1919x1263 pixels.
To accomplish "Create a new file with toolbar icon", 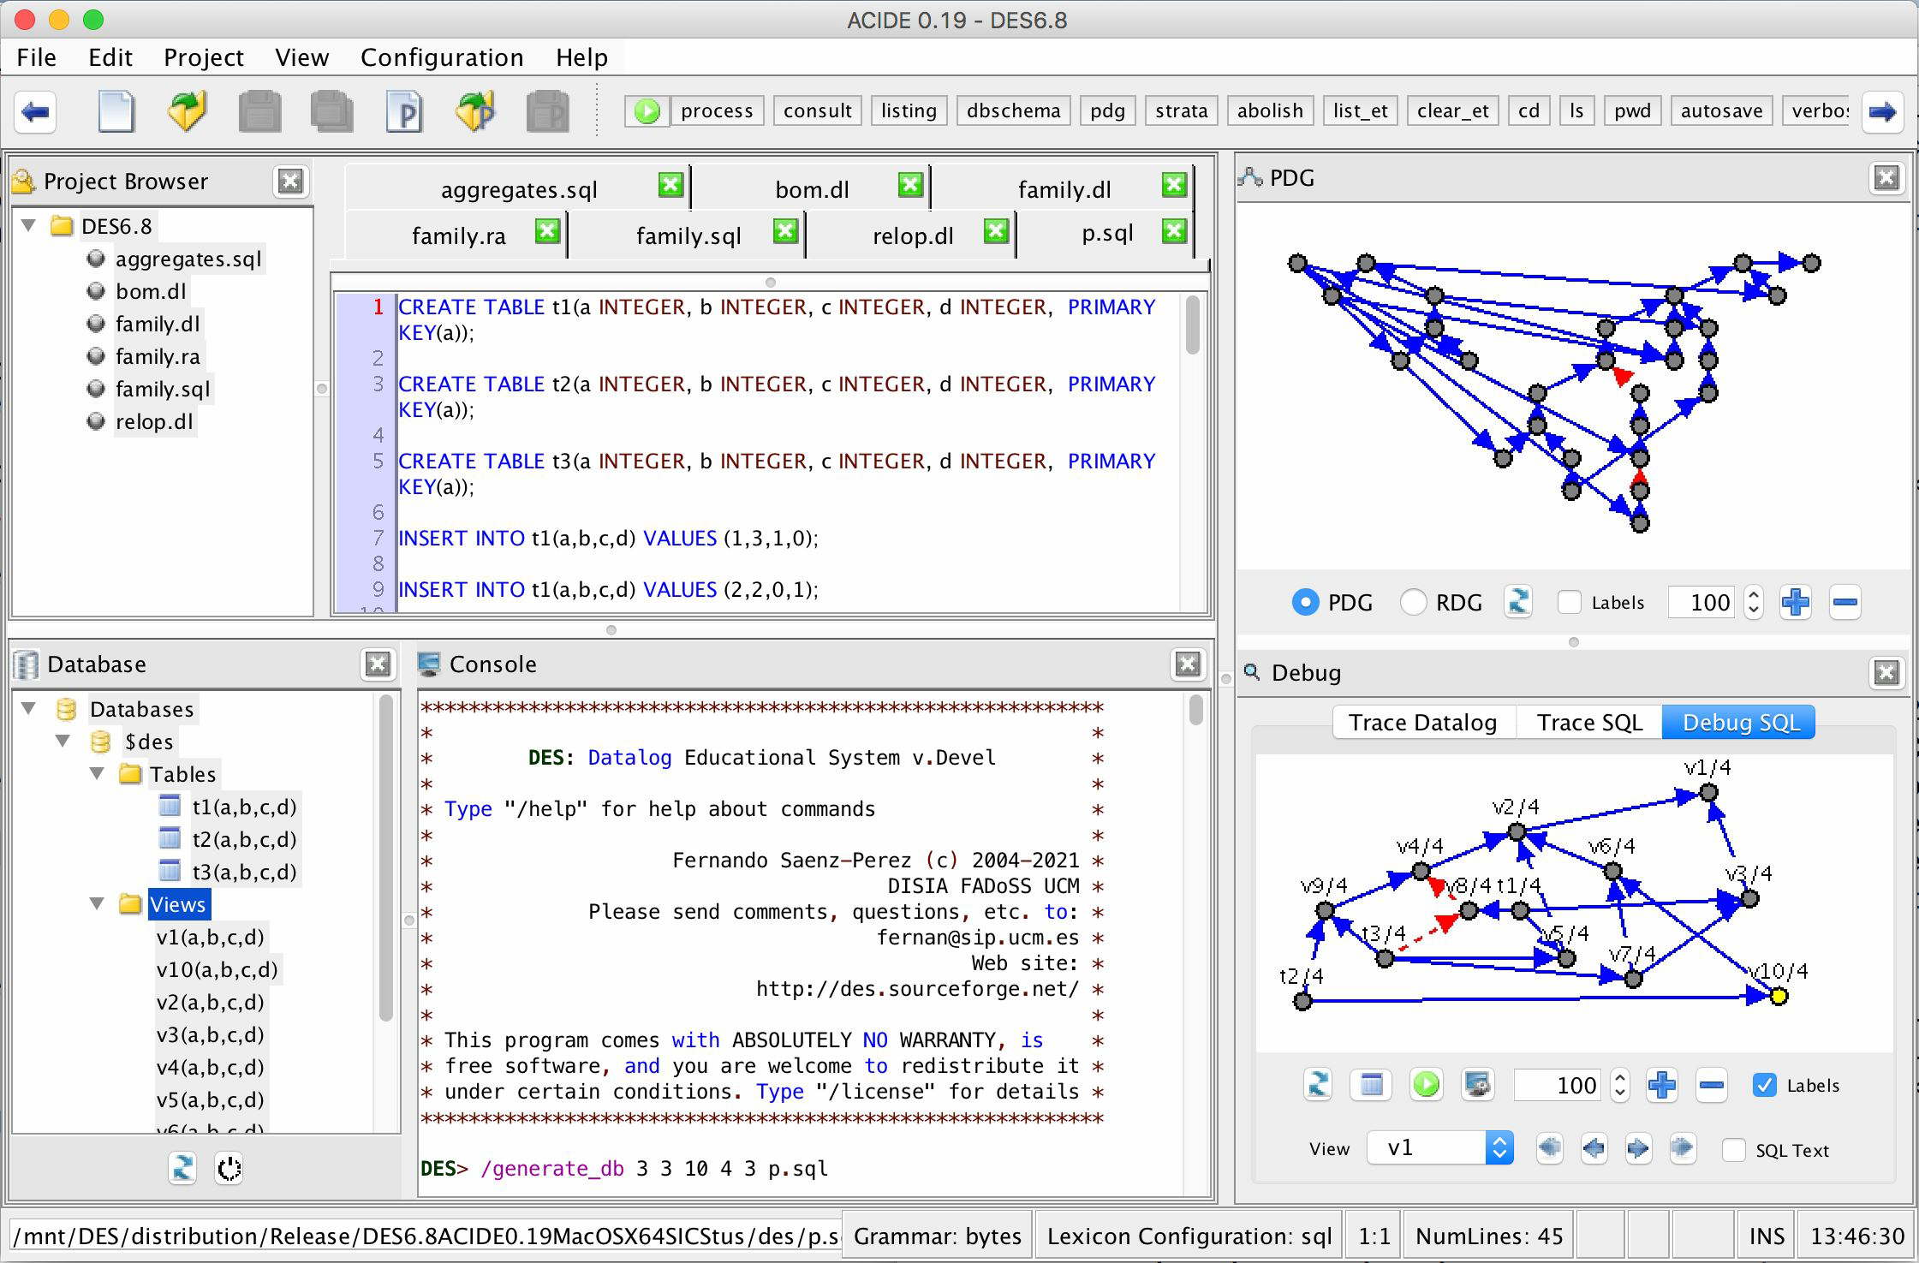I will [116, 112].
